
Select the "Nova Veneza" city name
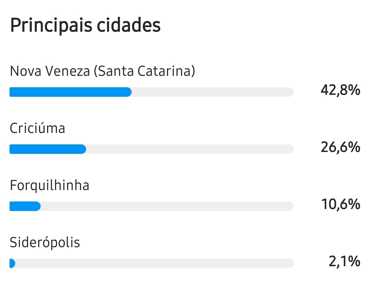point(50,71)
